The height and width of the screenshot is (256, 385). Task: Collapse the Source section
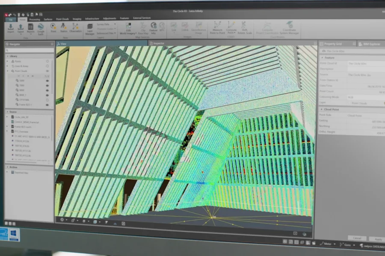coord(7,112)
